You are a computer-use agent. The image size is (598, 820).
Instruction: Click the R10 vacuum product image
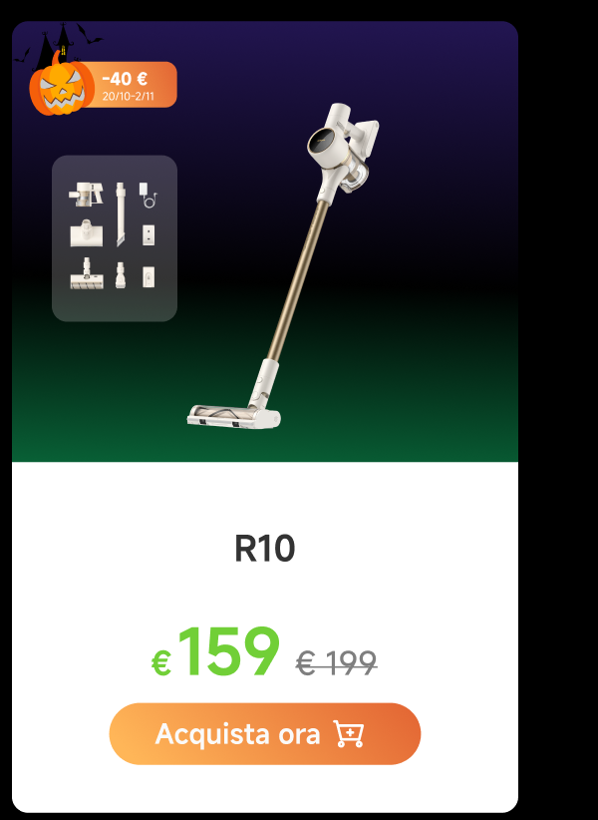(283, 265)
